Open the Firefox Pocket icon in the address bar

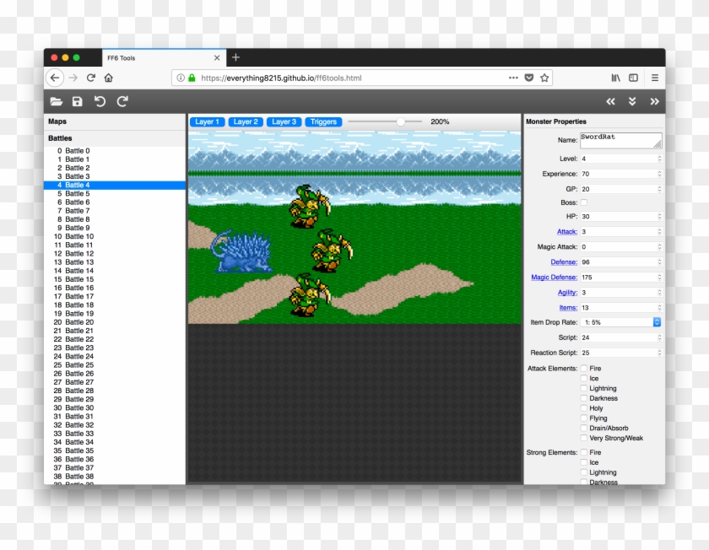[528, 77]
